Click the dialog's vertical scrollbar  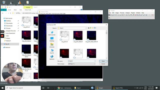(106, 44)
